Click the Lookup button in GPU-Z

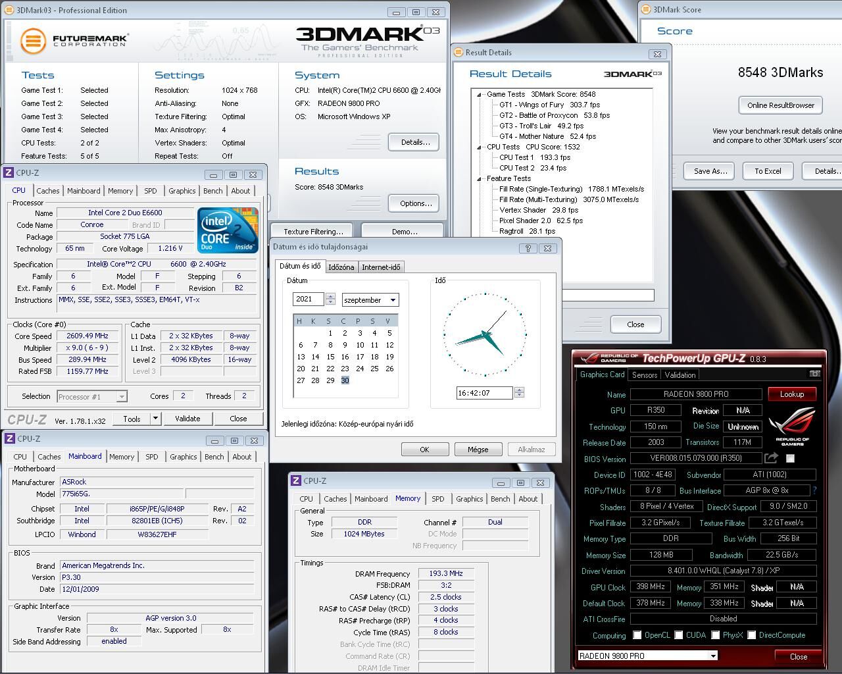792,394
